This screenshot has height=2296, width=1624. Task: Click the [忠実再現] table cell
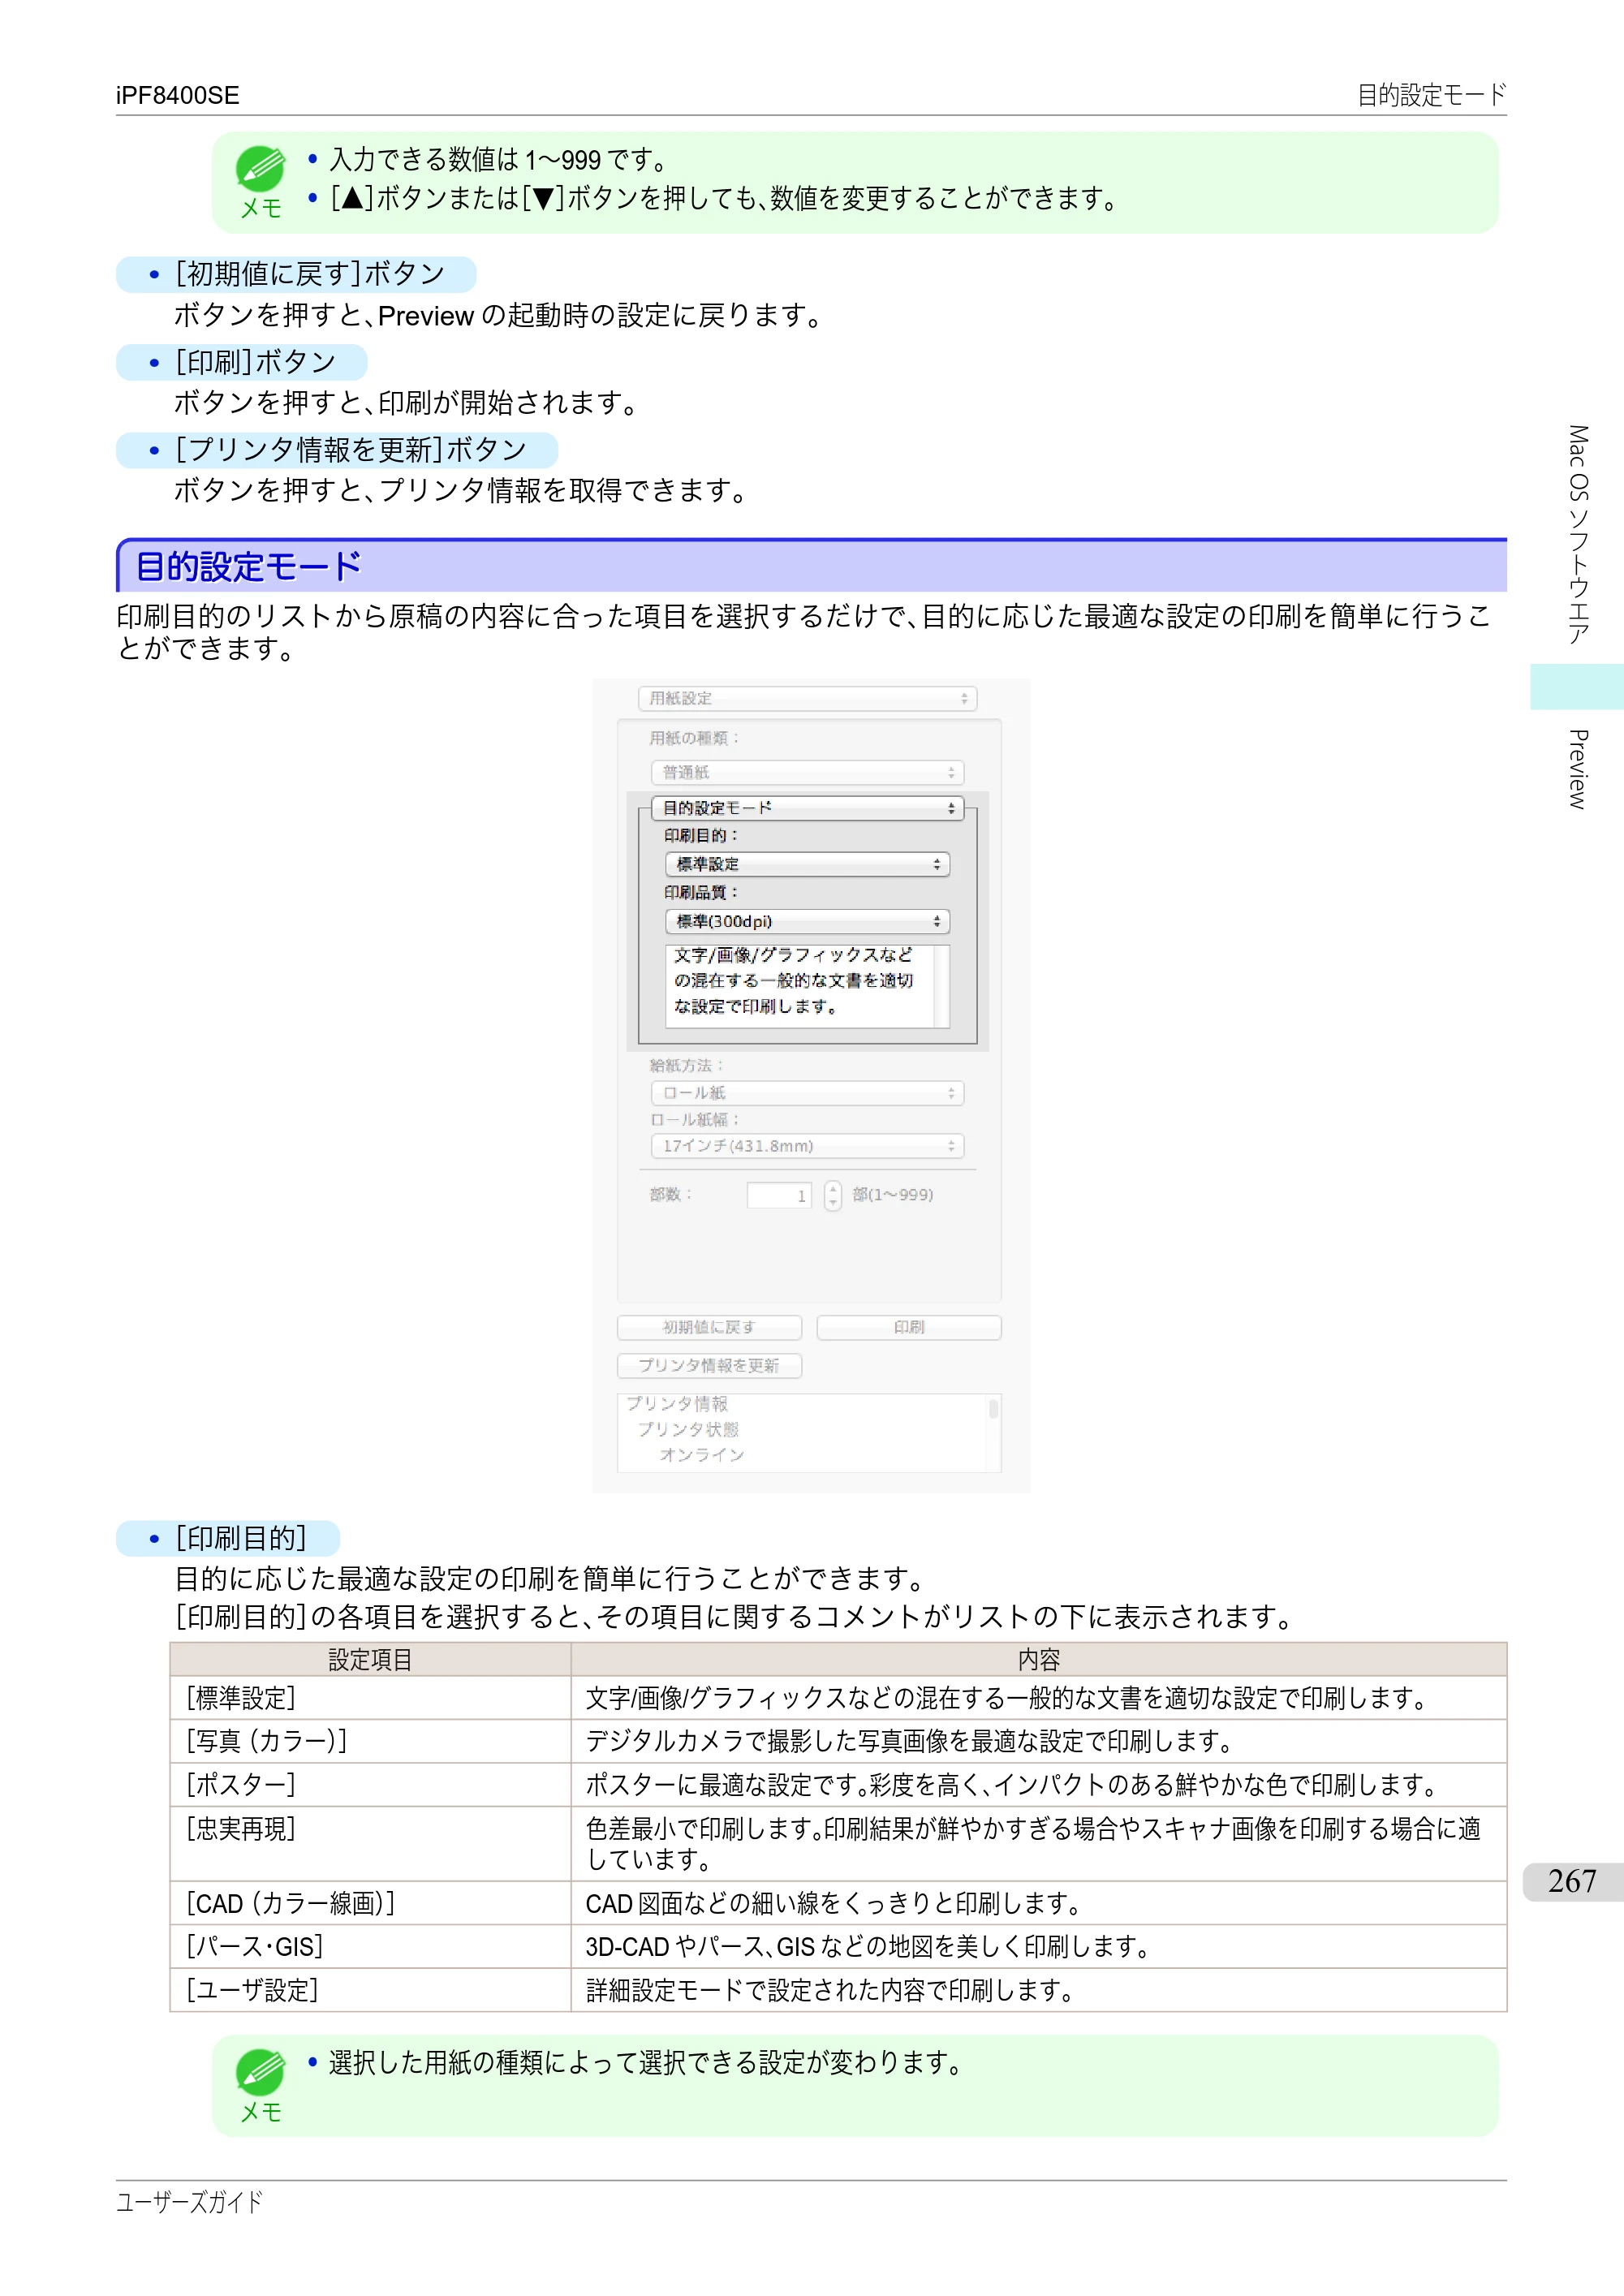point(370,1843)
